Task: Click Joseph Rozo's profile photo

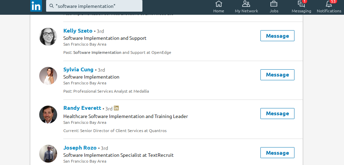Action: [48, 154]
